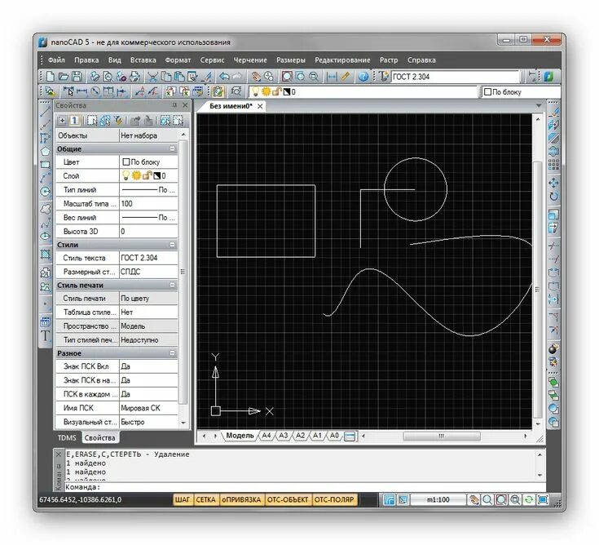Click the horizontal scrollbar thumb under drawing
The image size is (599, 545).
442,436
